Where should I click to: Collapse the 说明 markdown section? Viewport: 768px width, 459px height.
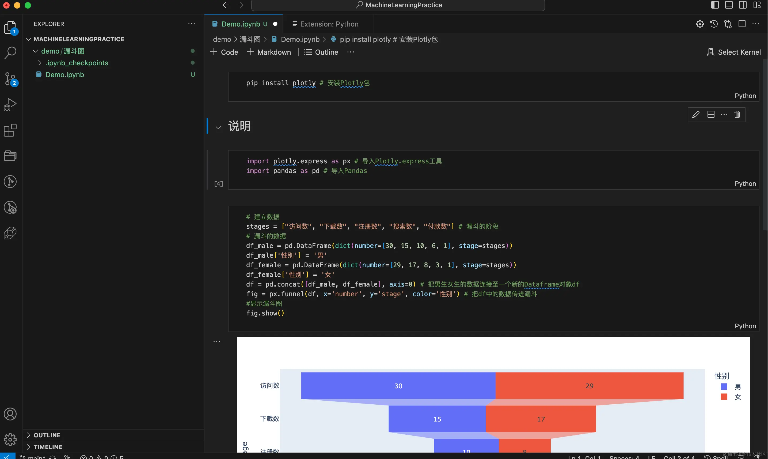(218, 127)
